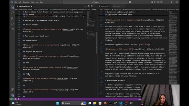Open image/3.png link in left editor
The width and height of the screenshot is (189, 106).
click(x=65, y=45)
